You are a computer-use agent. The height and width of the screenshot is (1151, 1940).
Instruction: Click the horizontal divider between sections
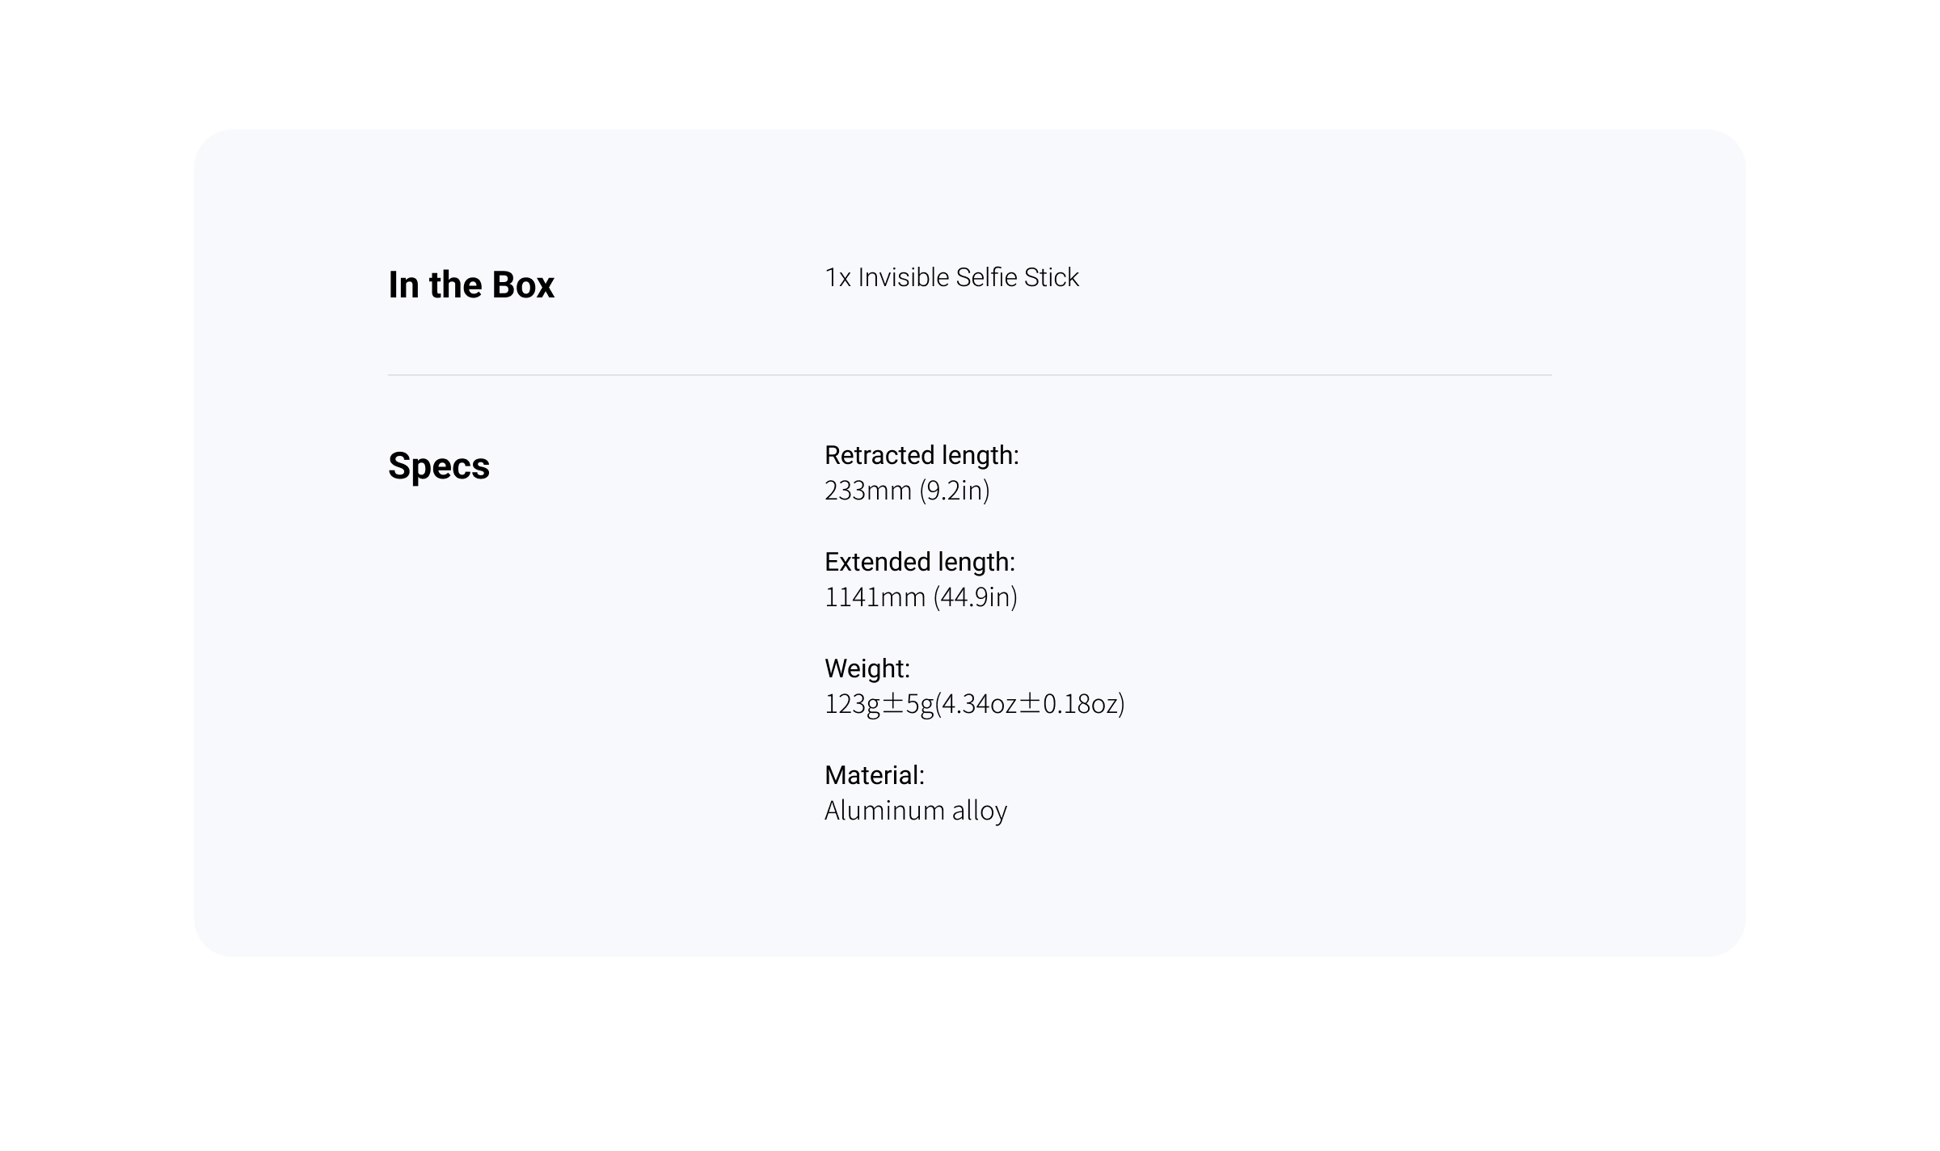pos(969,375)
